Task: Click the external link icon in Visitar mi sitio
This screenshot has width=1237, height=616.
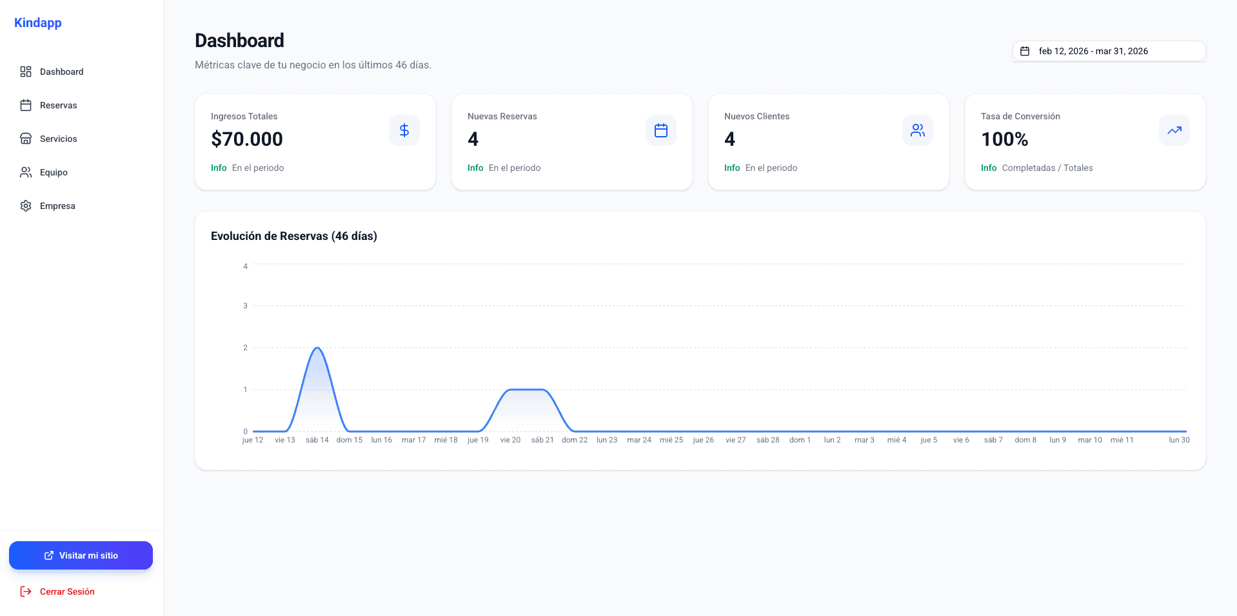Action: point(48,555)
